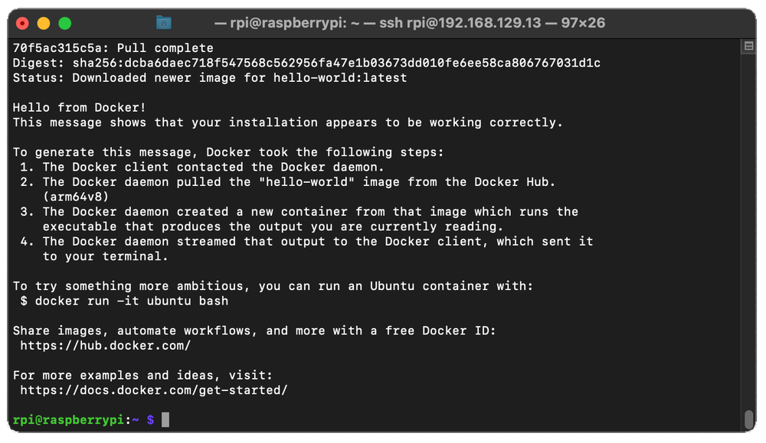The height and width of the screenshot is (443, 766).
Task: Click the block cursor at the prompt
Action: click(165, 420)
